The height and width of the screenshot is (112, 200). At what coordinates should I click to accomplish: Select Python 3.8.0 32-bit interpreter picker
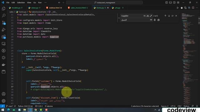pos(25,106)
